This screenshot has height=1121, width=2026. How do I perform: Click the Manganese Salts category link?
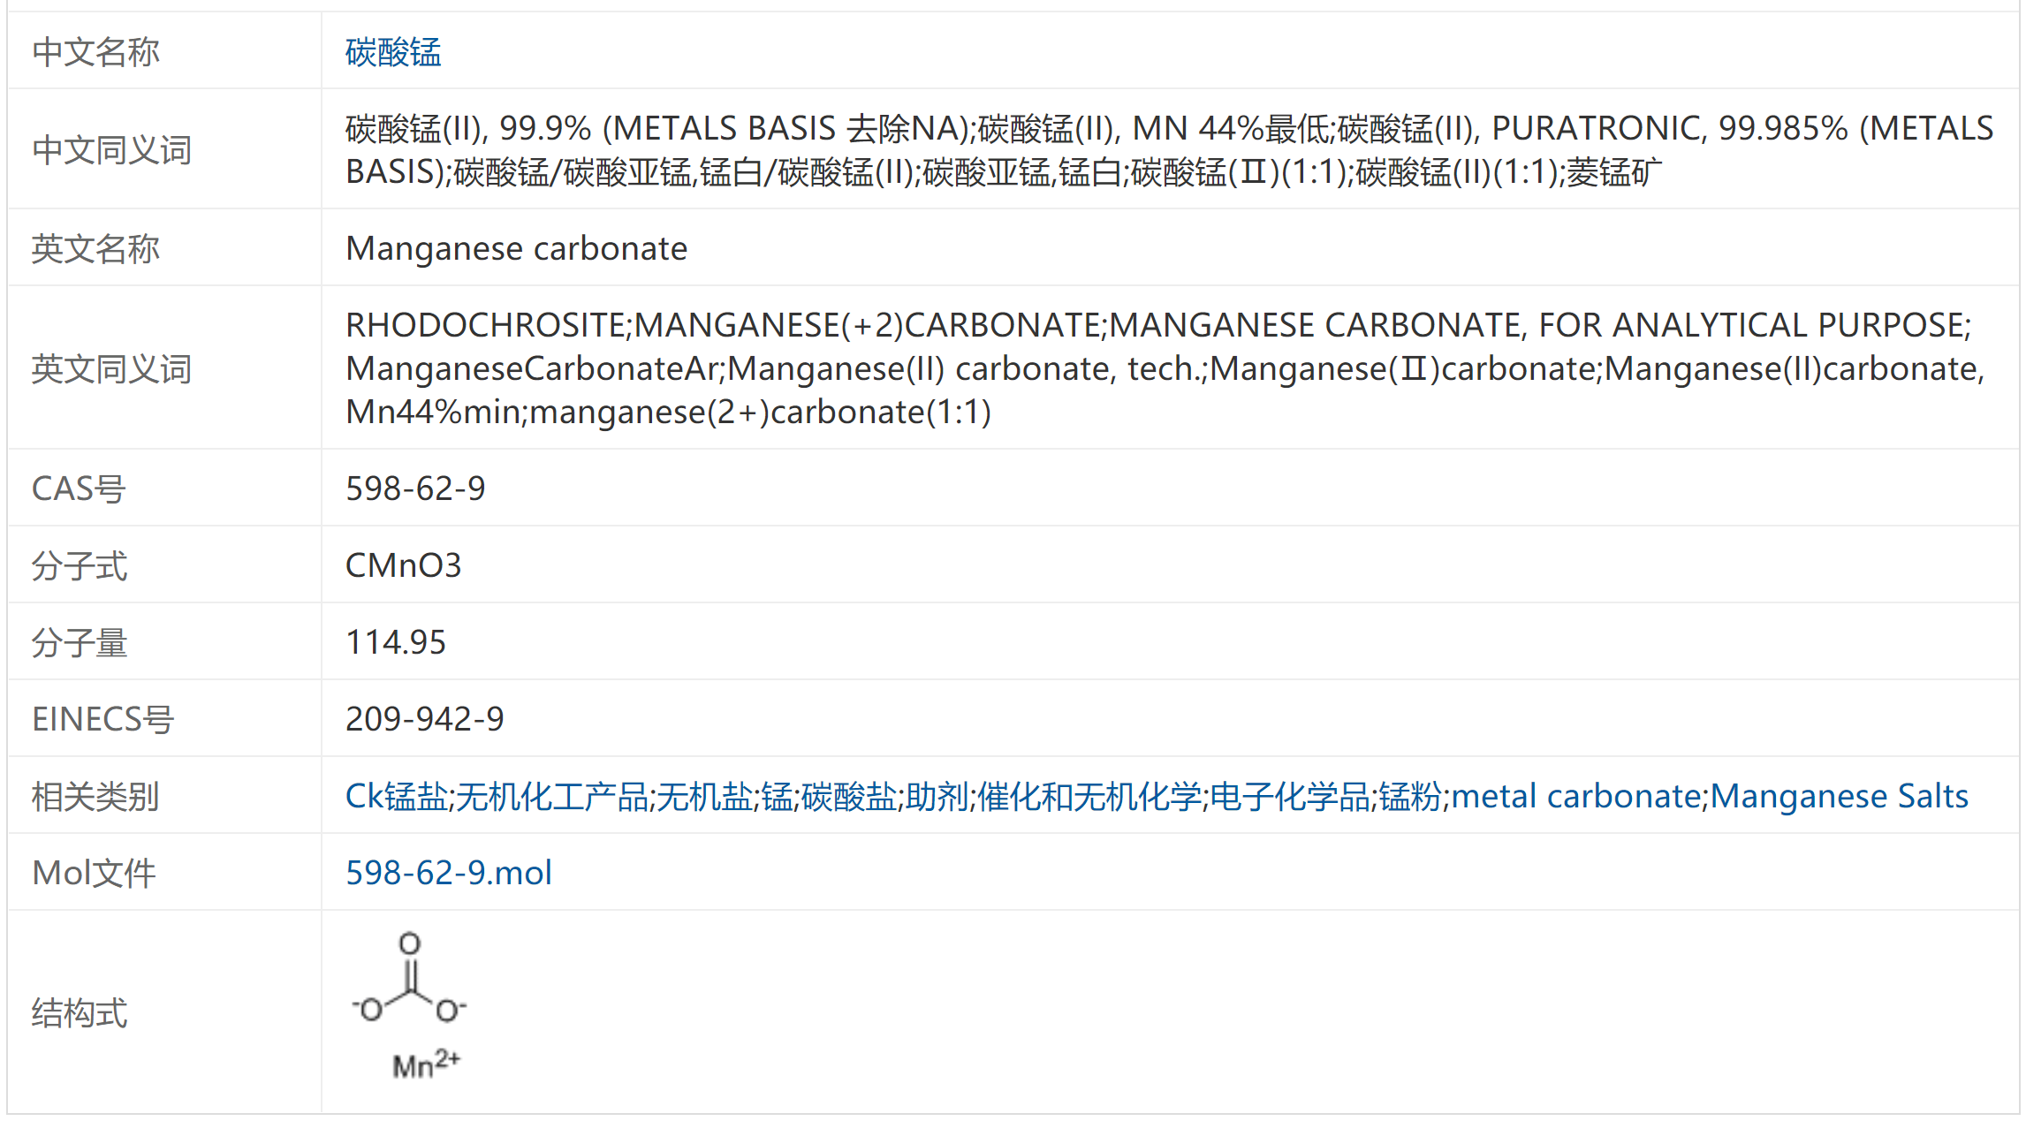pyautogui.click(x=1839, y=797)
